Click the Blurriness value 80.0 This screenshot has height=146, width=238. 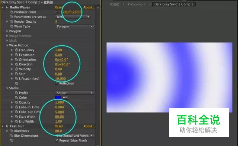click(x=58, y=131)
